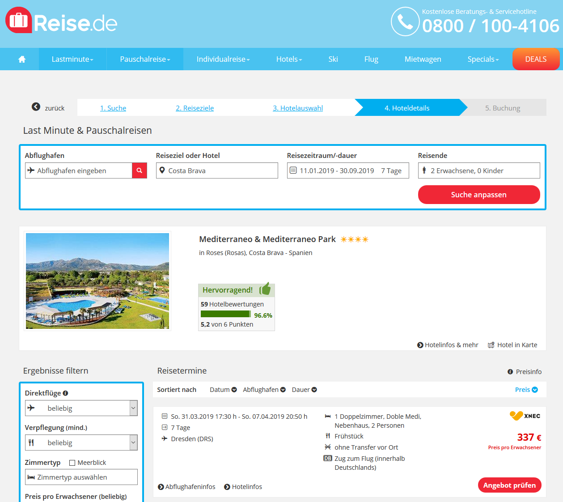This screenshot has height=502, width=563.
Task: Click the phone hotline icon
Action: pyautogui.click(x=405, y=21)
